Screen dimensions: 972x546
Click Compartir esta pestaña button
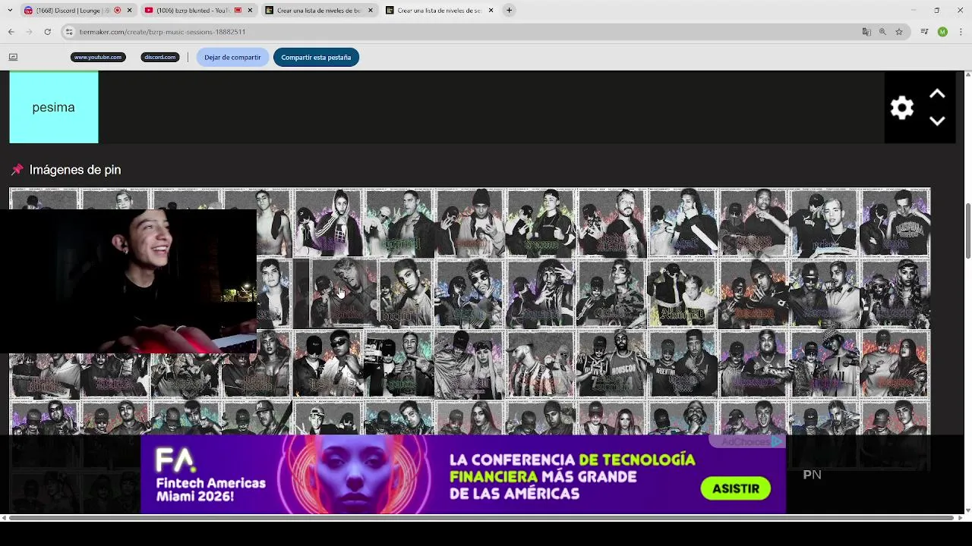pos(316,58)
